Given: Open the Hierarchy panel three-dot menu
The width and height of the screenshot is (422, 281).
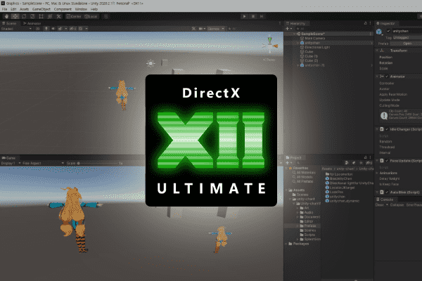Looking at the screenshot, I should 371,23.
